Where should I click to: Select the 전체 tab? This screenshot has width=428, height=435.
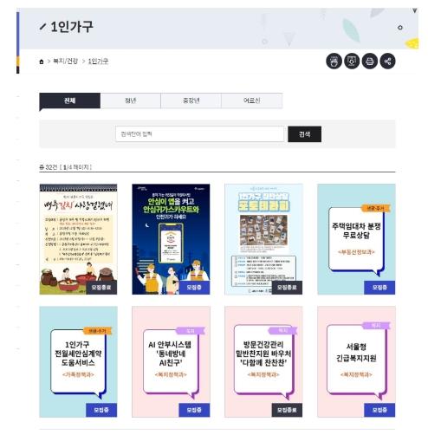tap(70, 101)
